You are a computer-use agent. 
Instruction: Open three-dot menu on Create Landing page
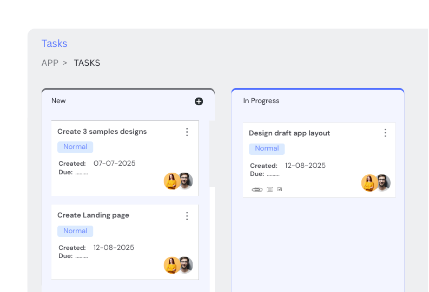click(187, 216)
